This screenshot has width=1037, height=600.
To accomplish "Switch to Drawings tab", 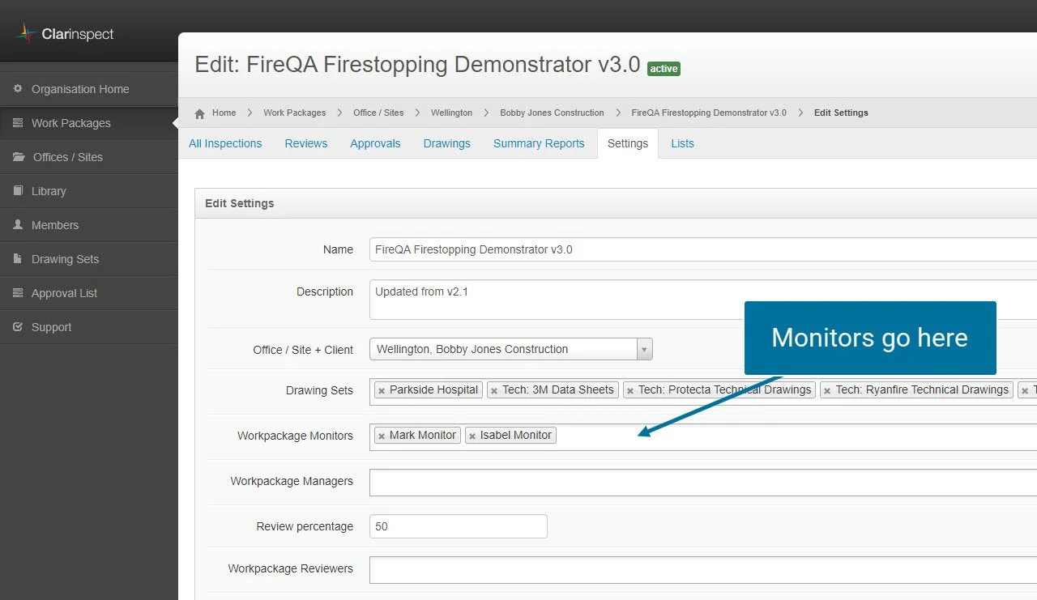I will coord(446,143).
